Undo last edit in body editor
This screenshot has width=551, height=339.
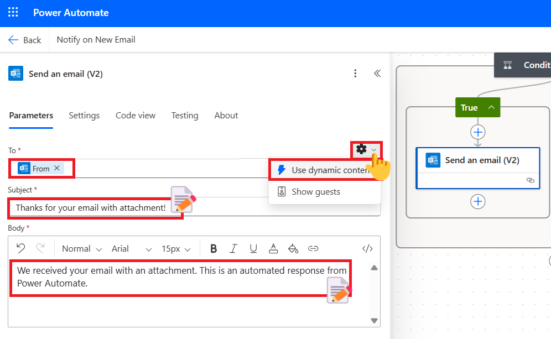tap(20, 248)
